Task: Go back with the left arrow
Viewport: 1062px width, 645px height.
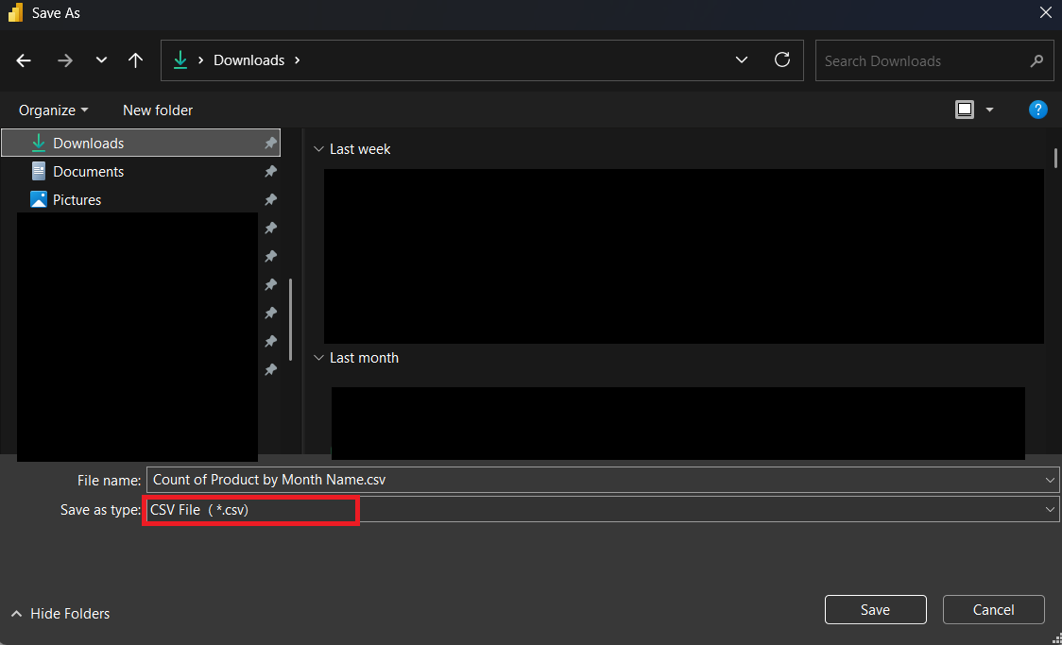Action: pyautogui.click(x=24, y=61)
